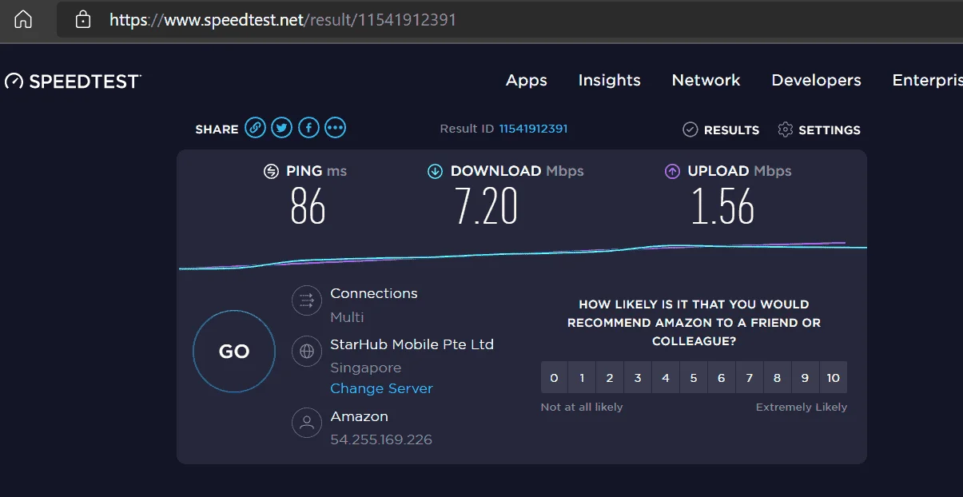Image resolution: width=963 pixels, height=497 pixels.
Task: Click the IP address 54.255.169.226
Action: (381, 439)
